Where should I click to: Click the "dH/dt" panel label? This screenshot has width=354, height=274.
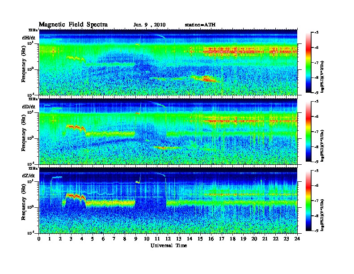pyautogui.click(x=29, y=38)
